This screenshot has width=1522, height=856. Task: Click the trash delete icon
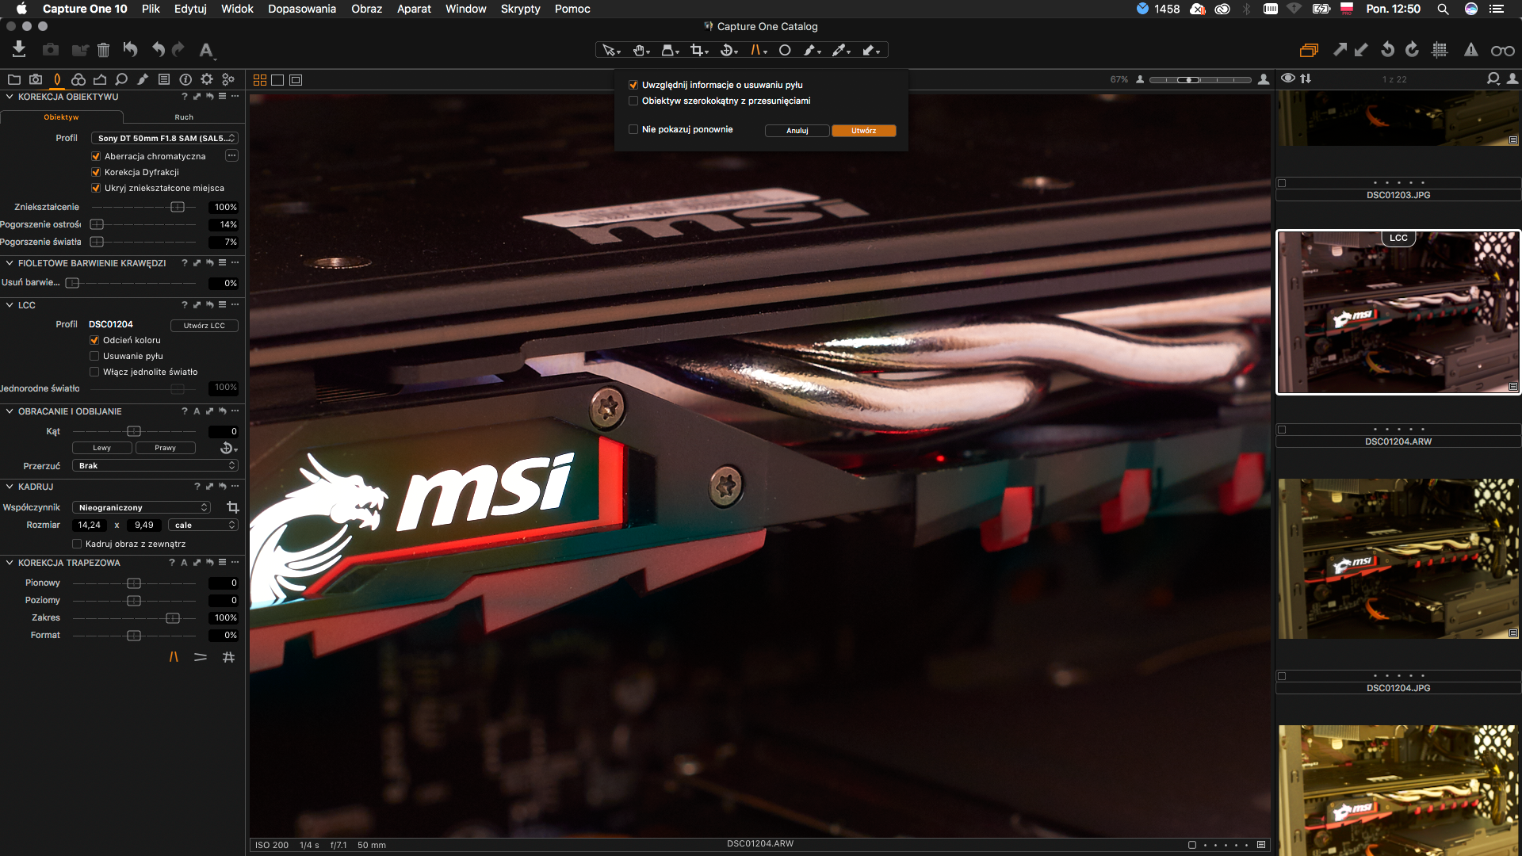(x=103, y=50)
